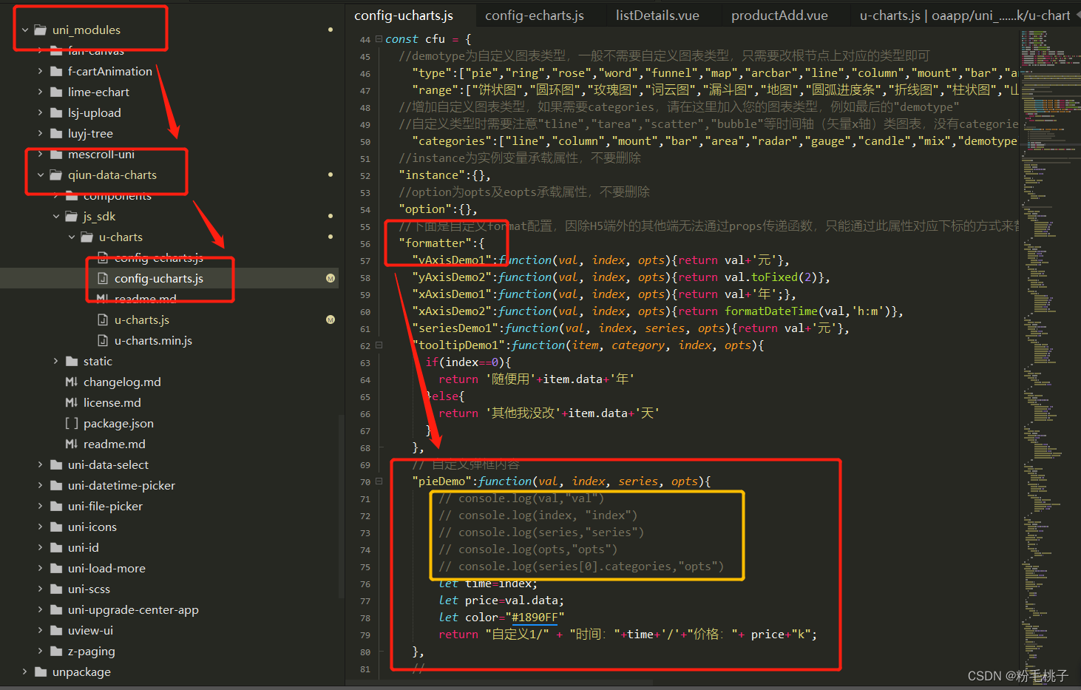Screen dimensions: 1081x690
Task: Switch to the productAdd.vue tab
Action: coord(779,16)
